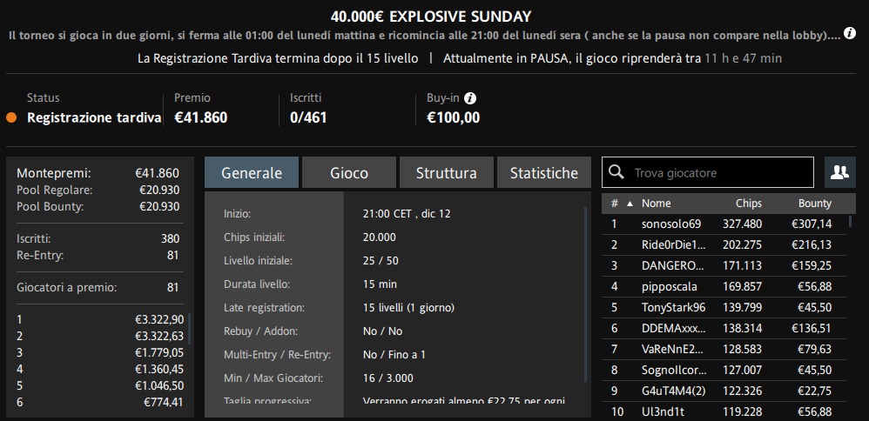This screenshot has width=869, height=421.
Task: Click the 40.000€ EXPLOSIVE SUNDAY title
Action: pyautogui.click(x=431, y=16)
